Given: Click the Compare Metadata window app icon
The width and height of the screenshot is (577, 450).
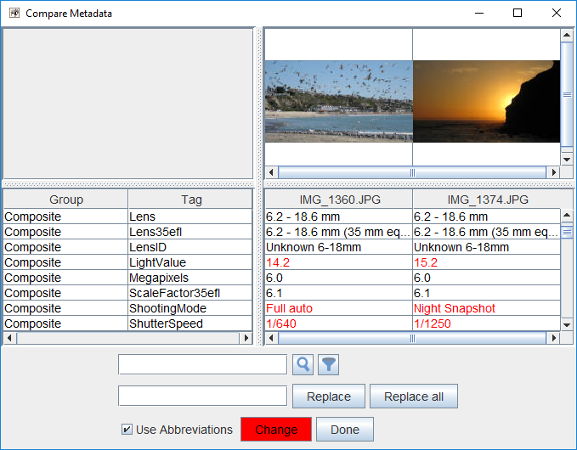Looking at the screenshot, I should (x=14, y=14).
